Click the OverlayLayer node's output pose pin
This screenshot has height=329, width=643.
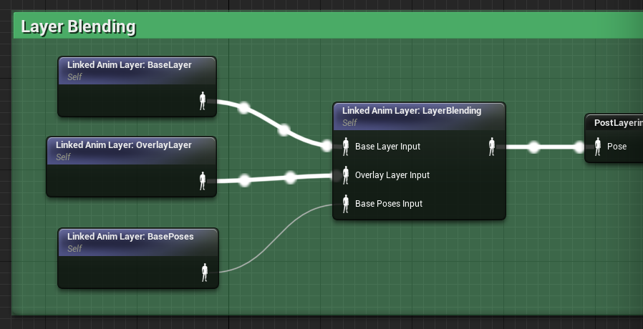(x=203, y=181)
